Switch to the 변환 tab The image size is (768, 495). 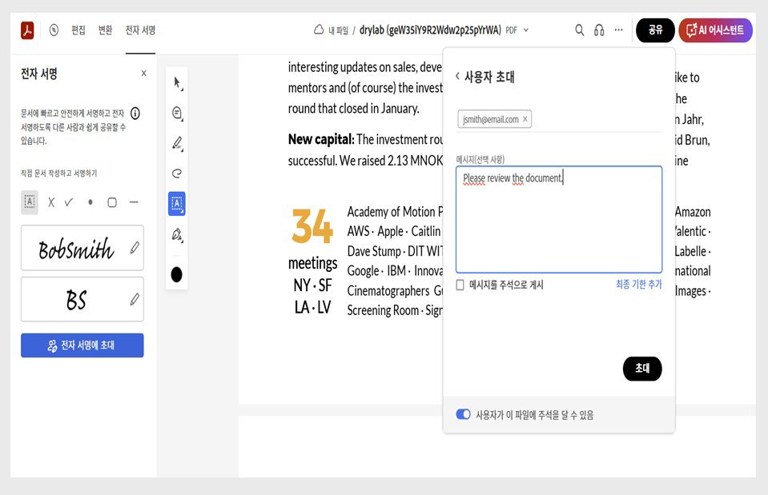click(x=105, y=29)
